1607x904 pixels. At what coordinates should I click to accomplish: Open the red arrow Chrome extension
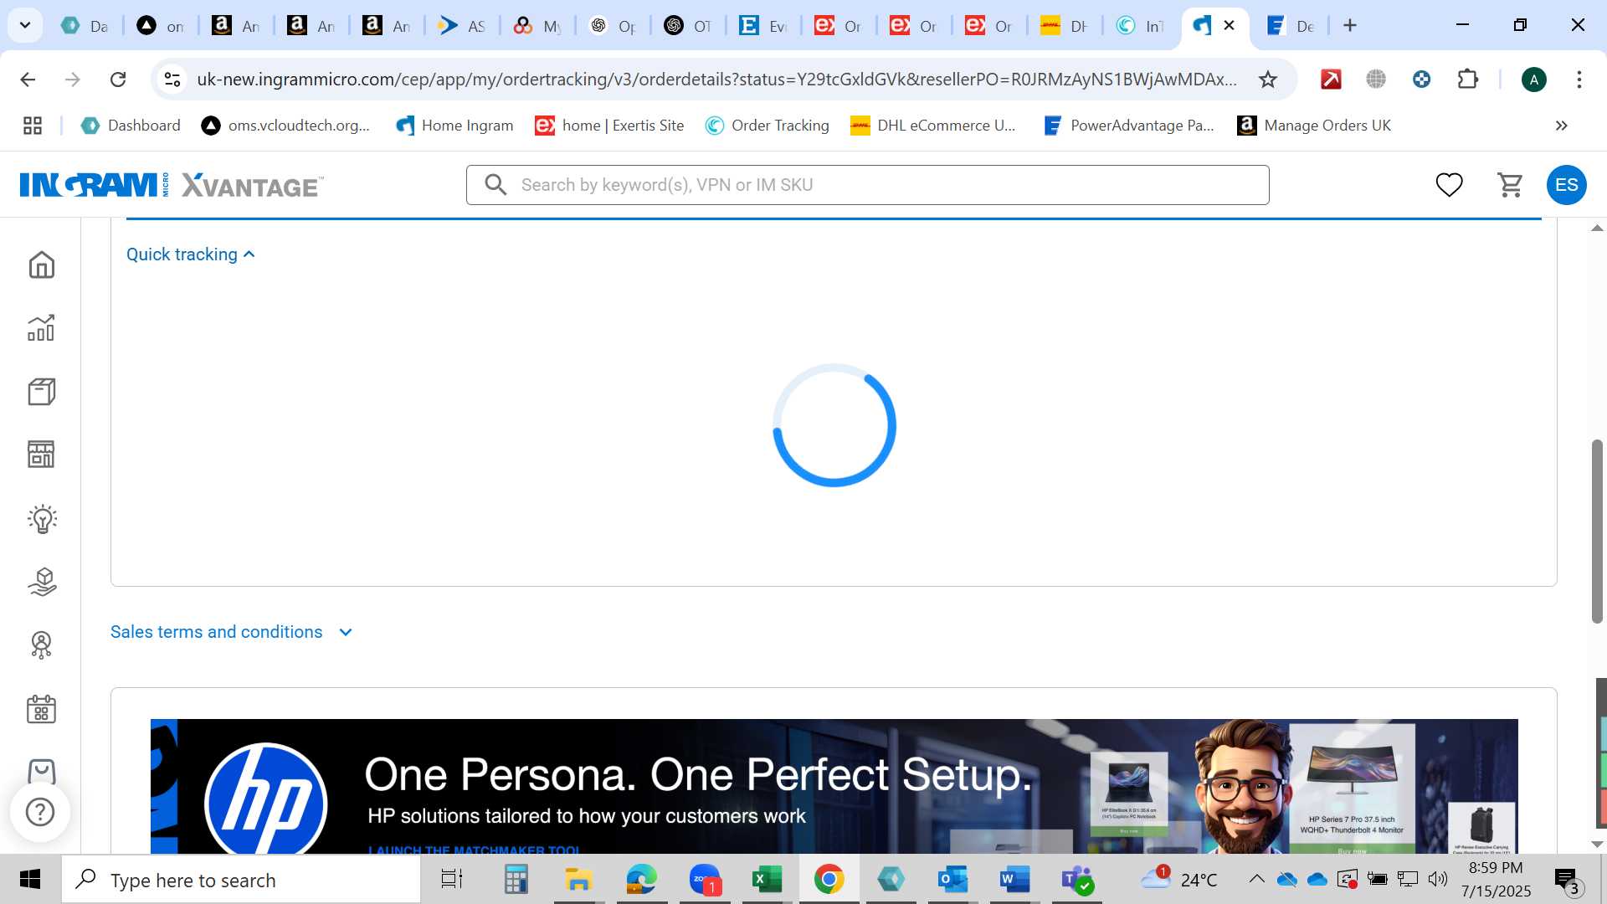click(x=1331, y=80)
